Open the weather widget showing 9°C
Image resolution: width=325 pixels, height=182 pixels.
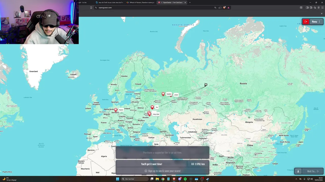[x=9, y=179]
